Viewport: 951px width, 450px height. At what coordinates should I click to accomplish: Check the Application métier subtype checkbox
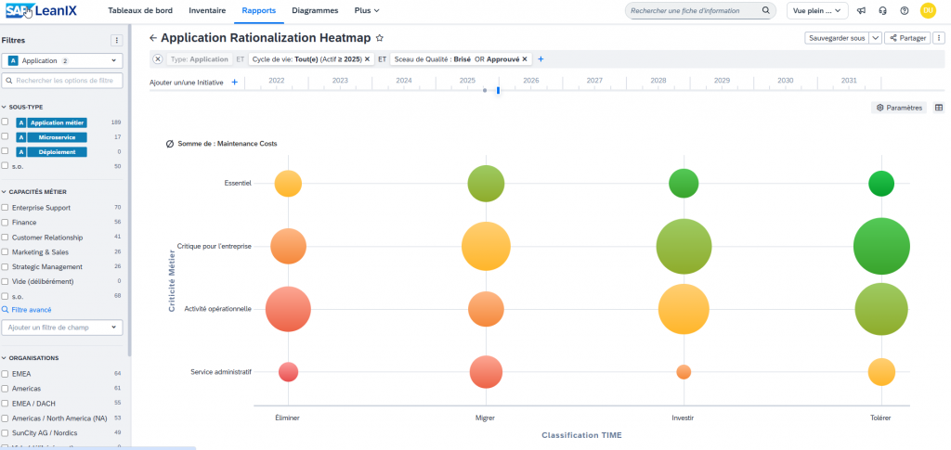click(6, 122)
